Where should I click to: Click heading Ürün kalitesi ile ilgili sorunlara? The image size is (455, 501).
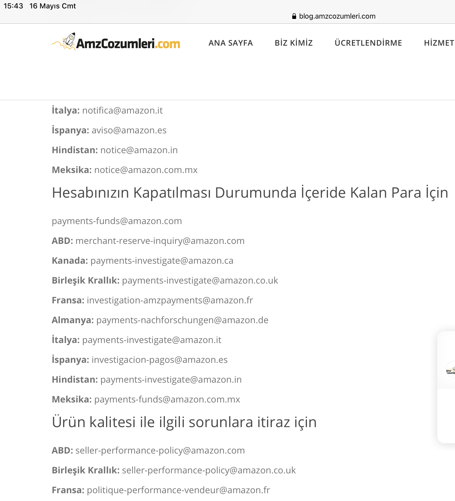coord(184,422)
